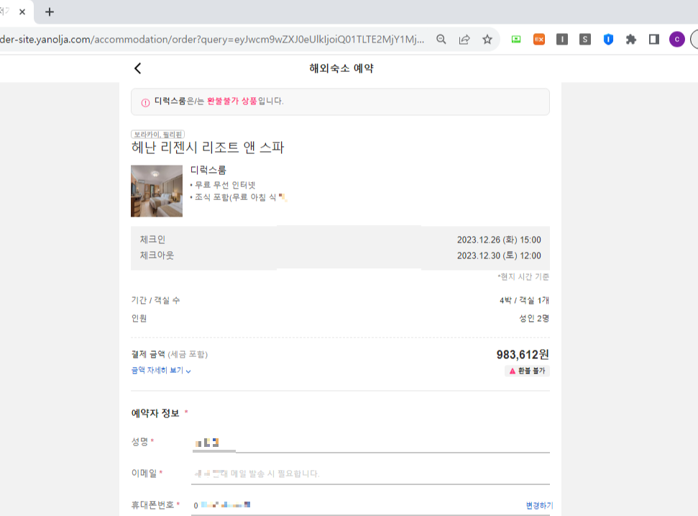Viewport: 698px width, 516px height.
Task: Click the check-in date 2023.12.26 (화) 15:00
Action: pos(499,240)
